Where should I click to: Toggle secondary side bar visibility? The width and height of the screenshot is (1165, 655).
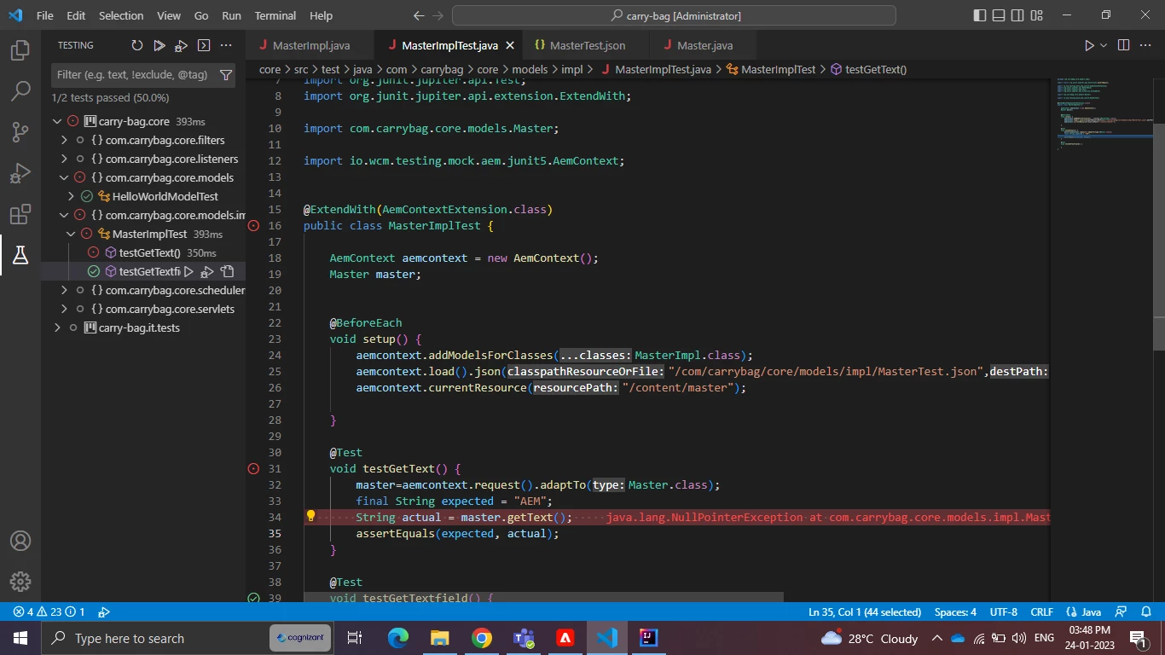(x=1017, y=15)
